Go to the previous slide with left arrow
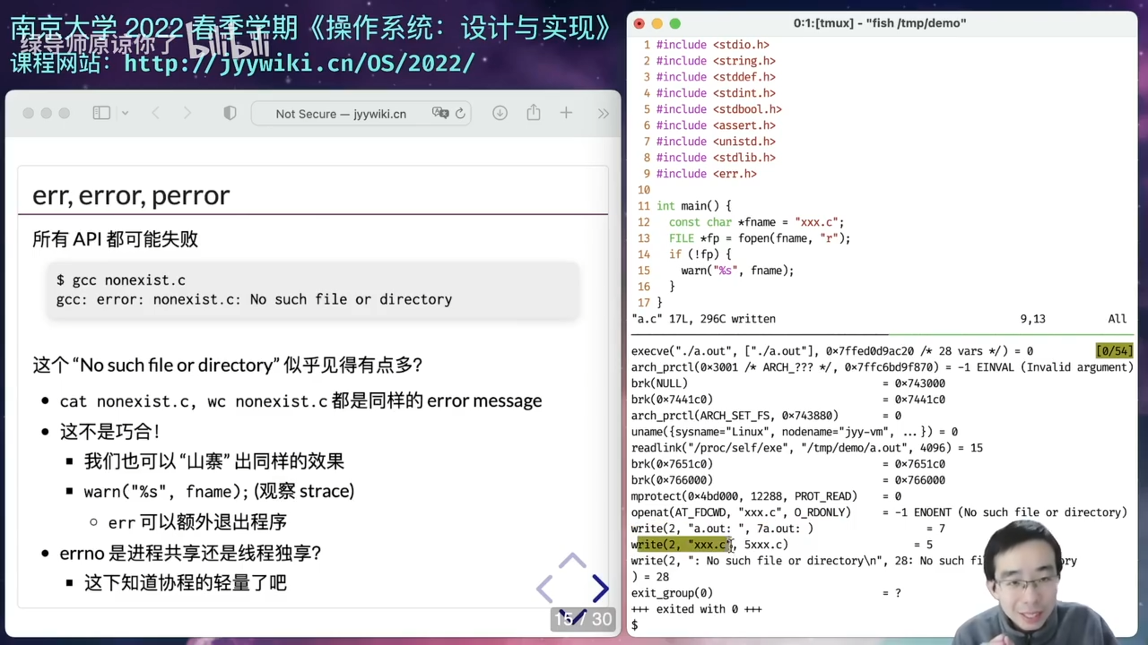1148x645 pixels. [x=544, y=589]
